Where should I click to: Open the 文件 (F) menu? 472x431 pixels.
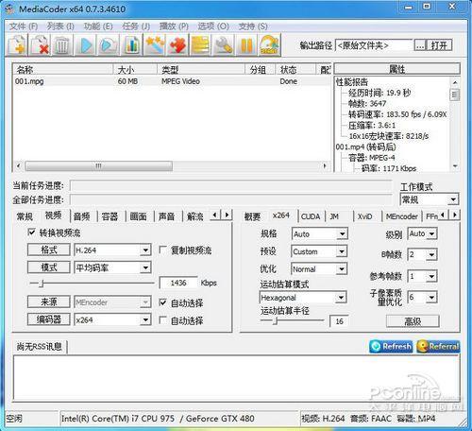[x=24, y=26]
